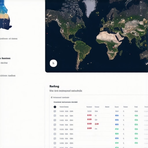Click the lone red badge in the second value column
148x148 pixels.
pos(97,124)
